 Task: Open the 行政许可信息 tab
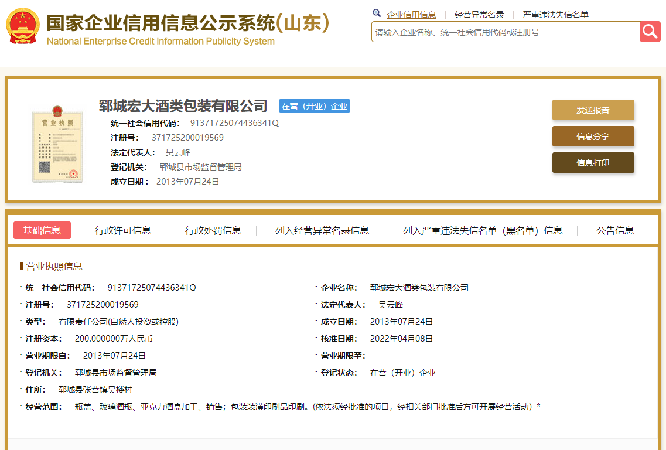123,230
